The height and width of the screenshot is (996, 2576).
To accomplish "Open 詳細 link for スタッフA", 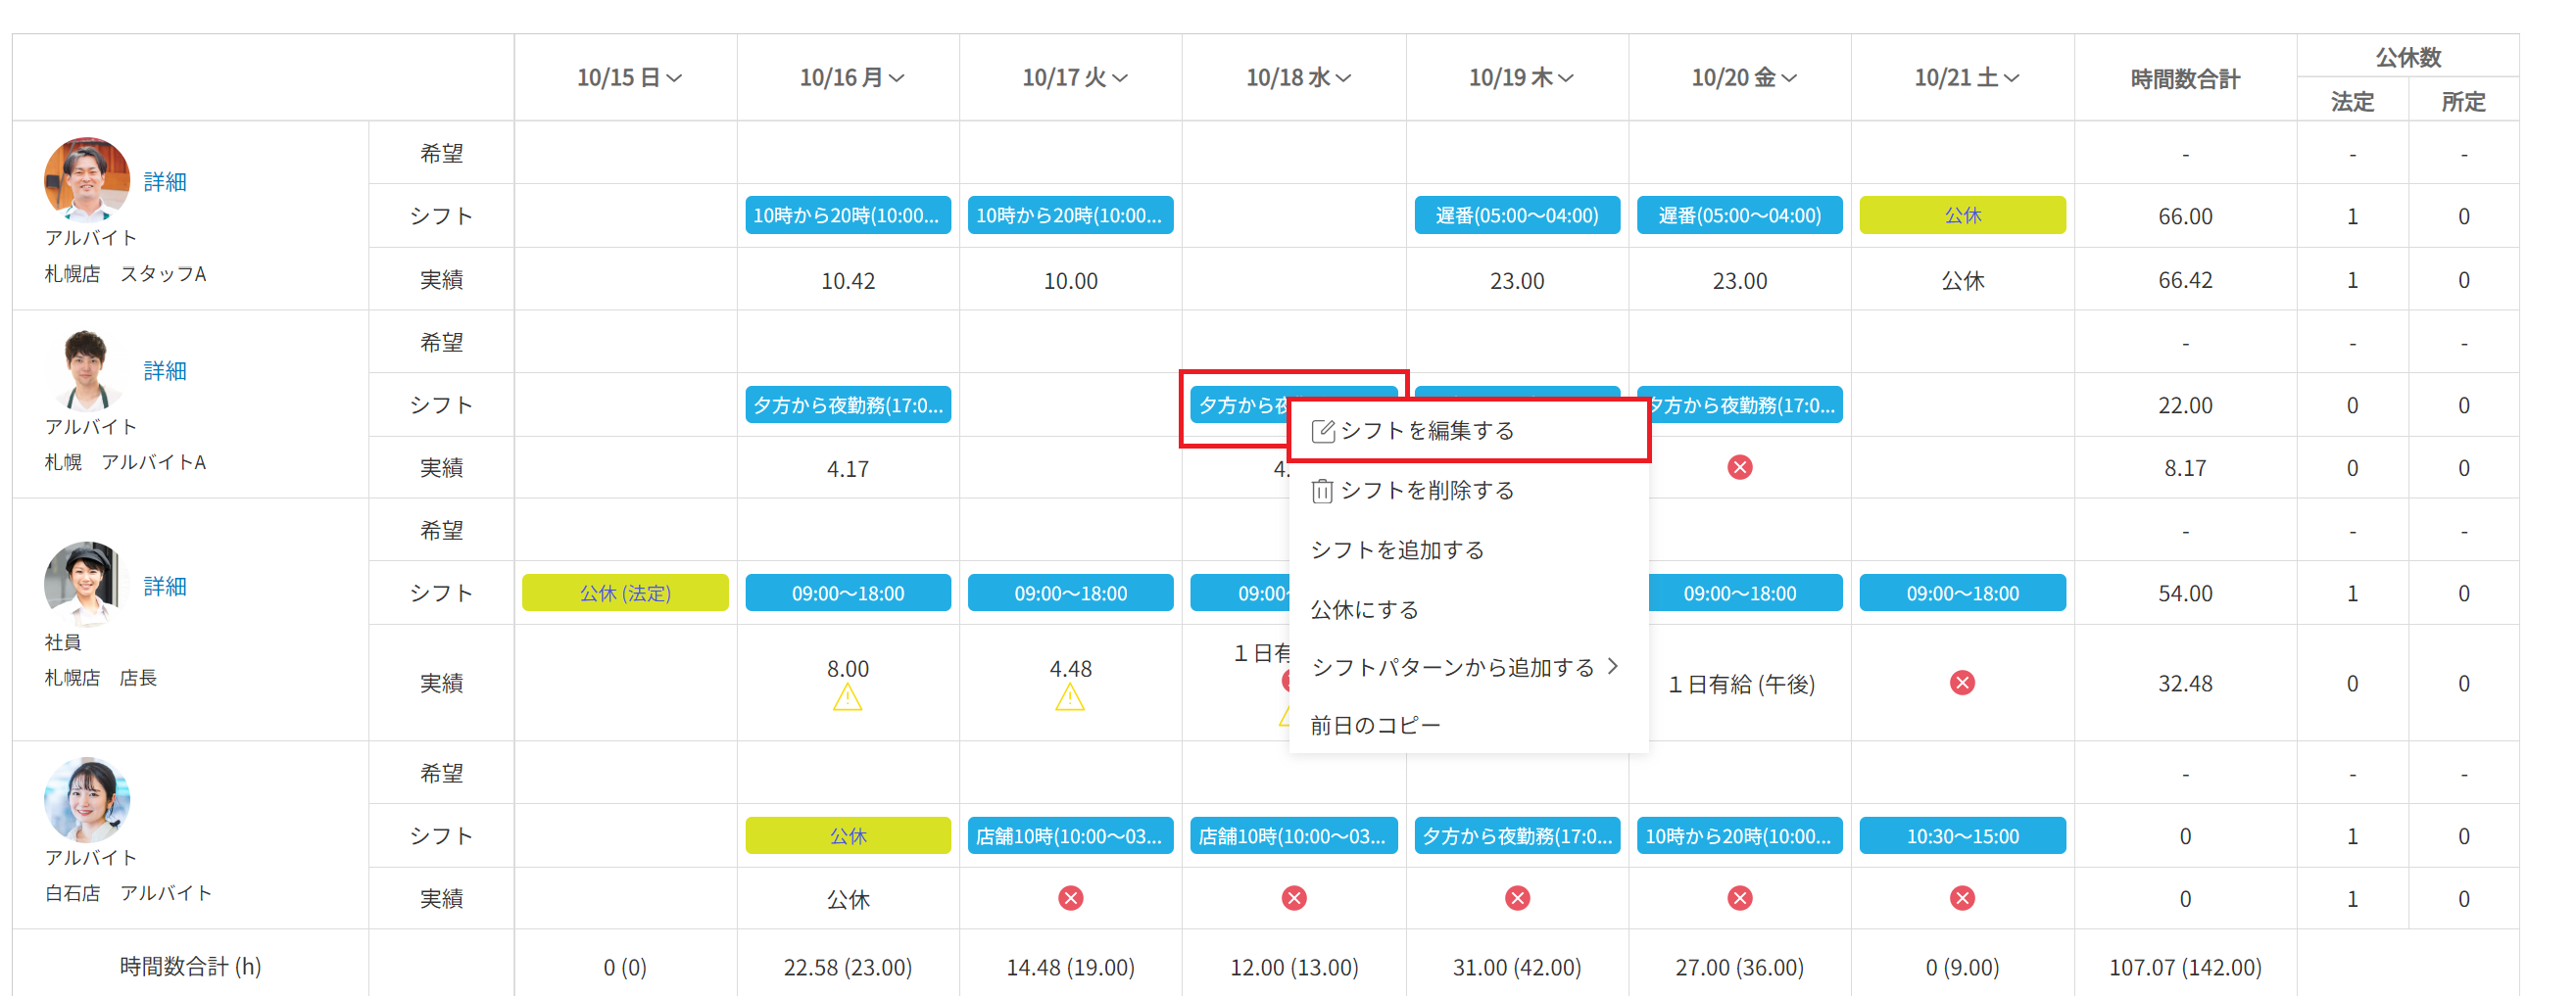I will pos(165,182).
